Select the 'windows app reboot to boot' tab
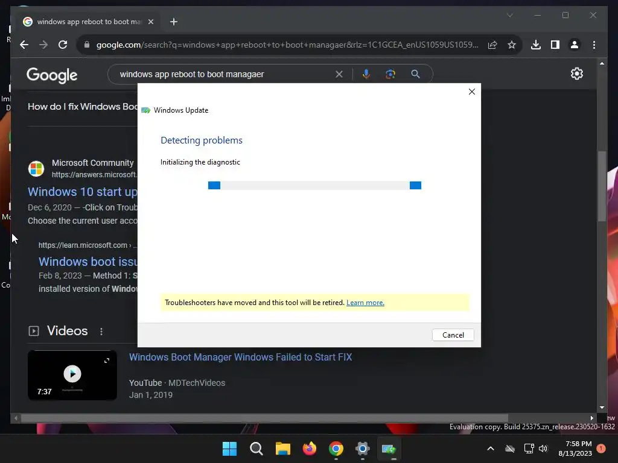The image size is (618, 463). click(x=89, y=22)
